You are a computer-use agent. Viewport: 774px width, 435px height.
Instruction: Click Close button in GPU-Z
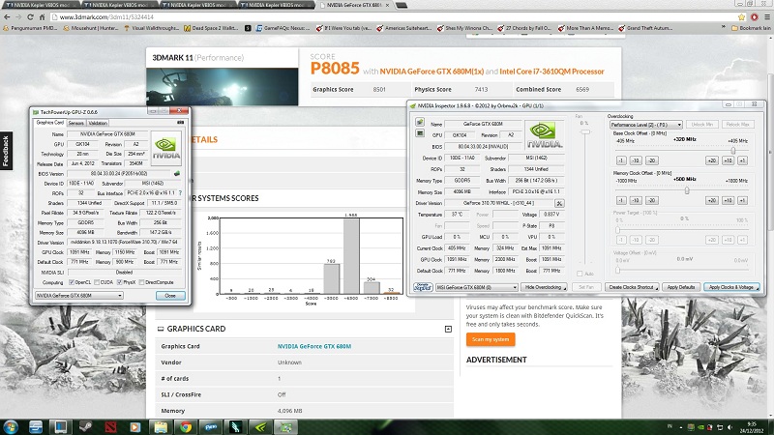click(x=170, y=296)
